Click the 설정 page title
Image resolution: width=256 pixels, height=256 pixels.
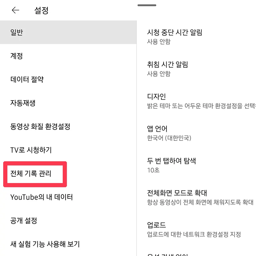click(41, 11)
